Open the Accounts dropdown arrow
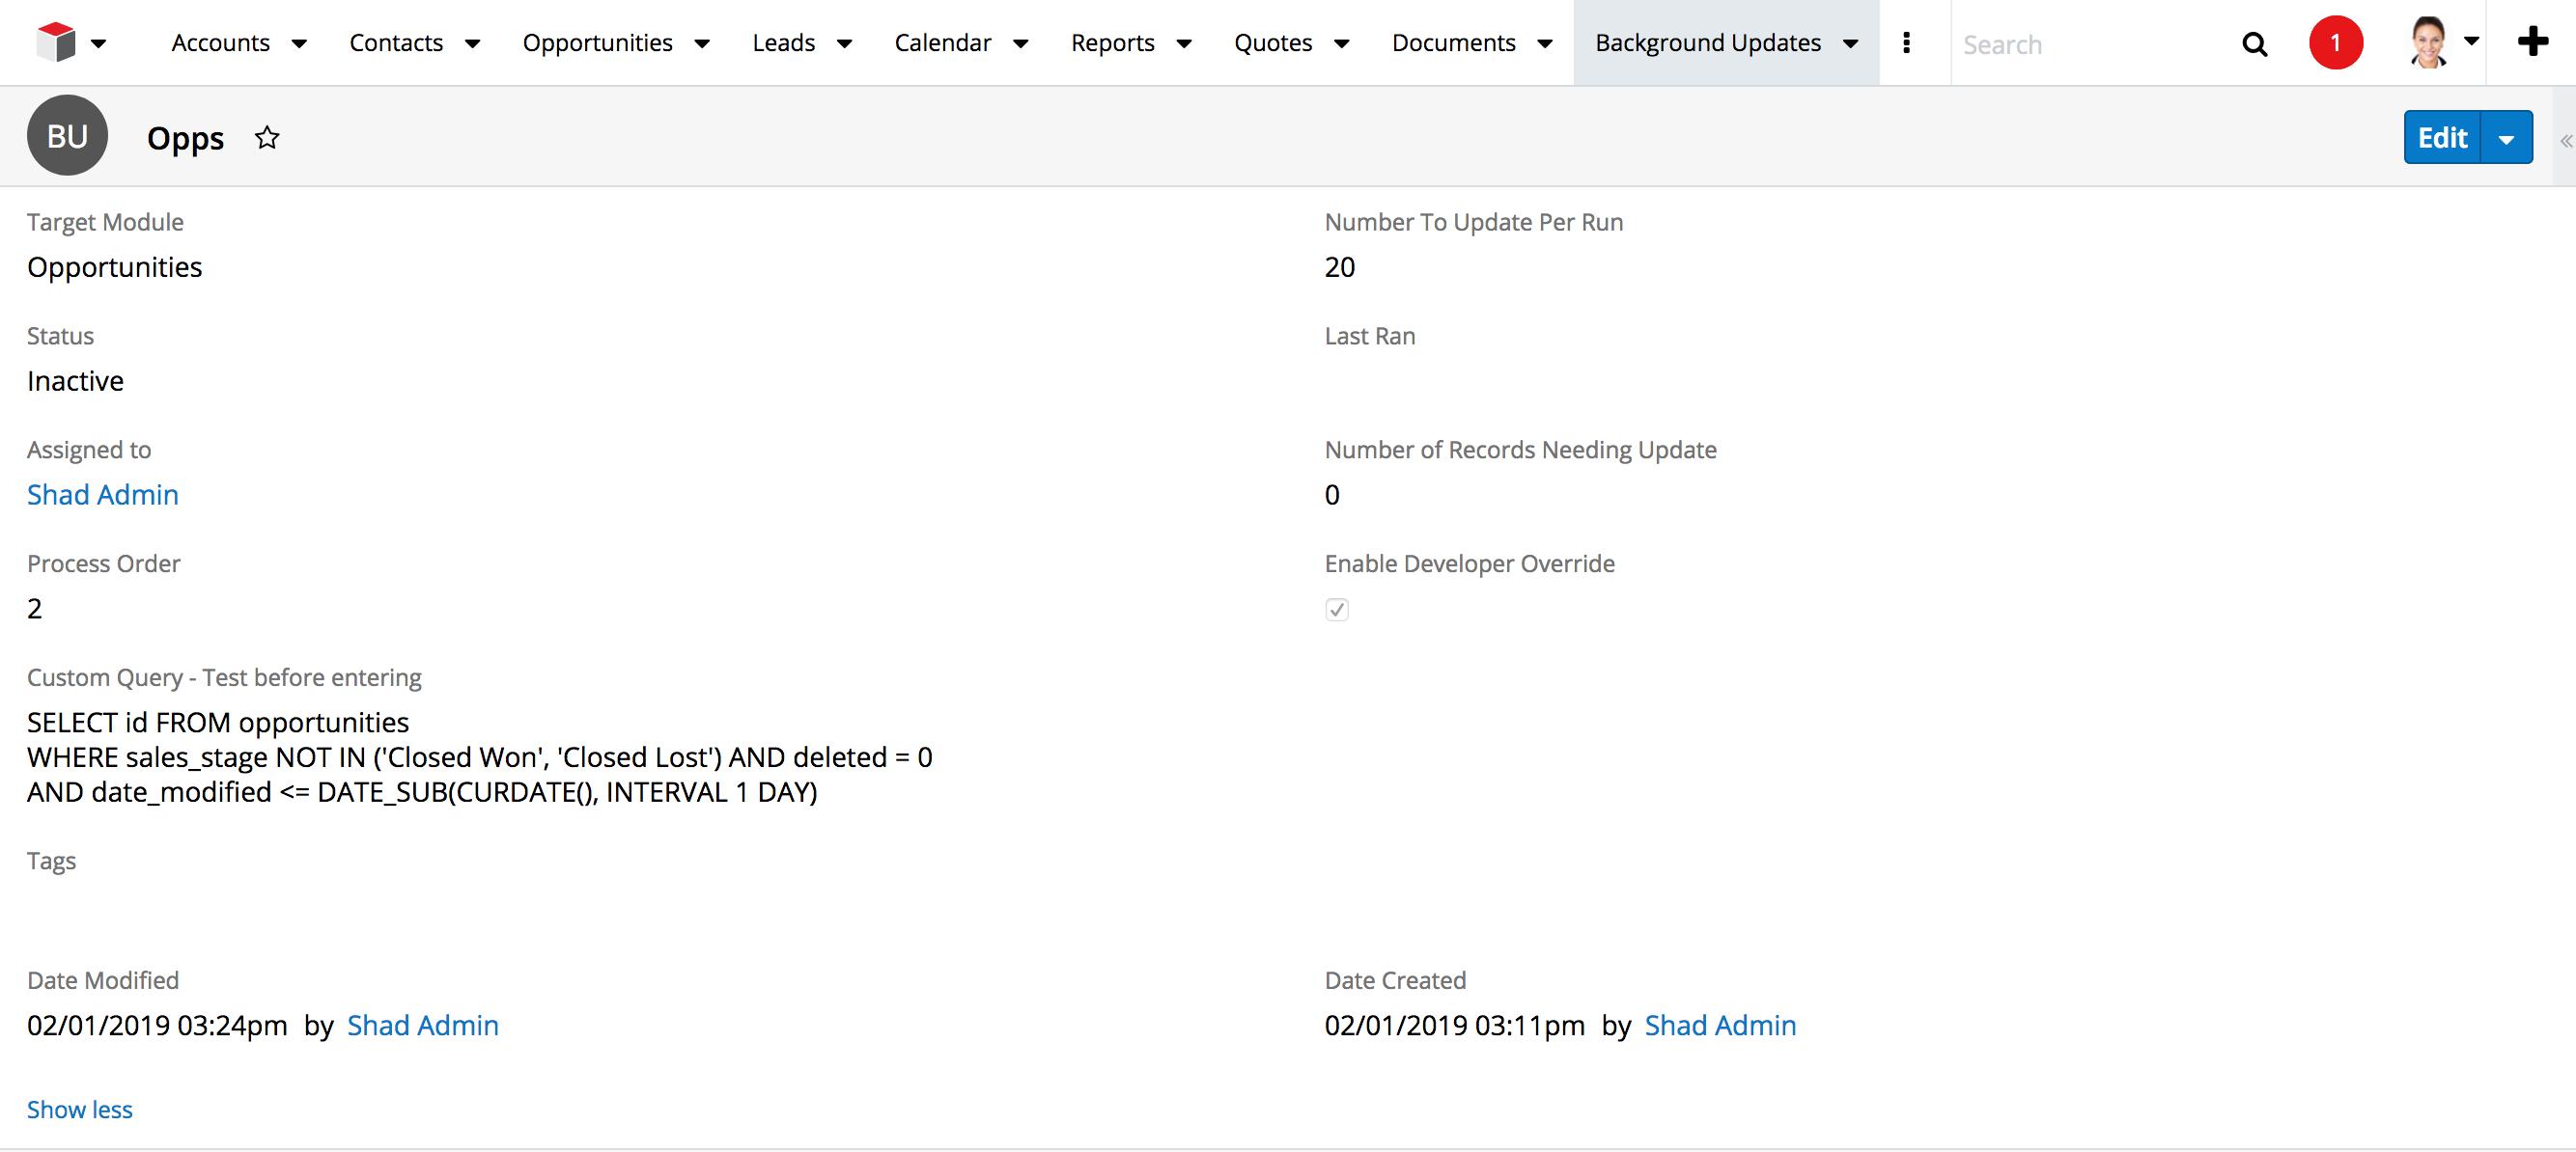Viewport: 2576px width, 1152px height. point(299,44)
